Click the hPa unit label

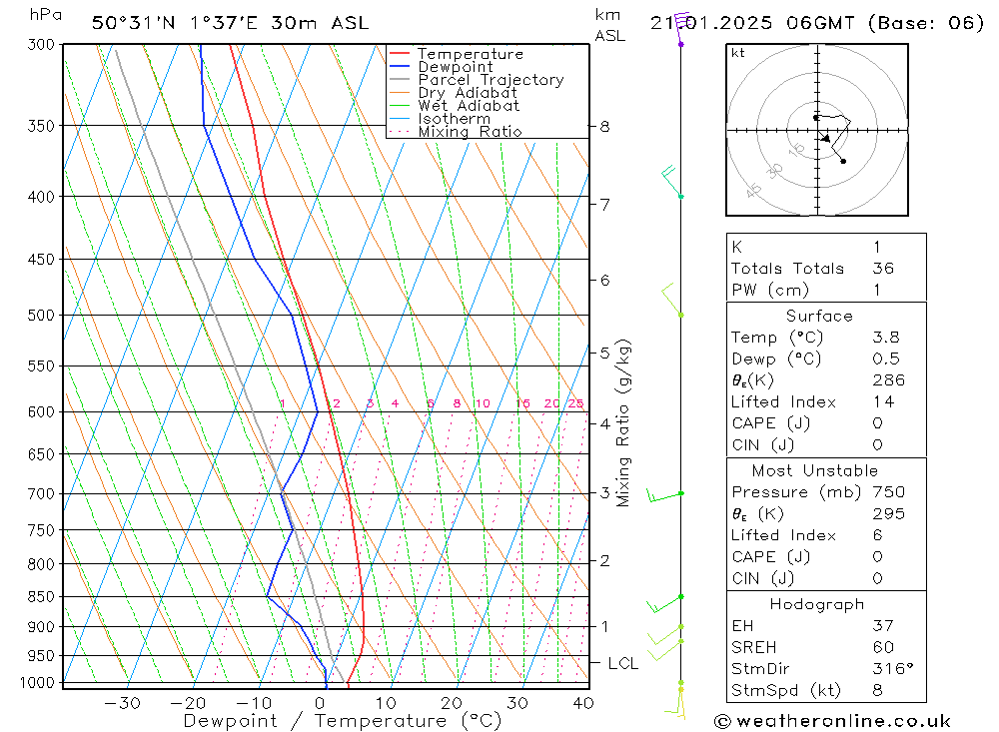tap(45, 15)
